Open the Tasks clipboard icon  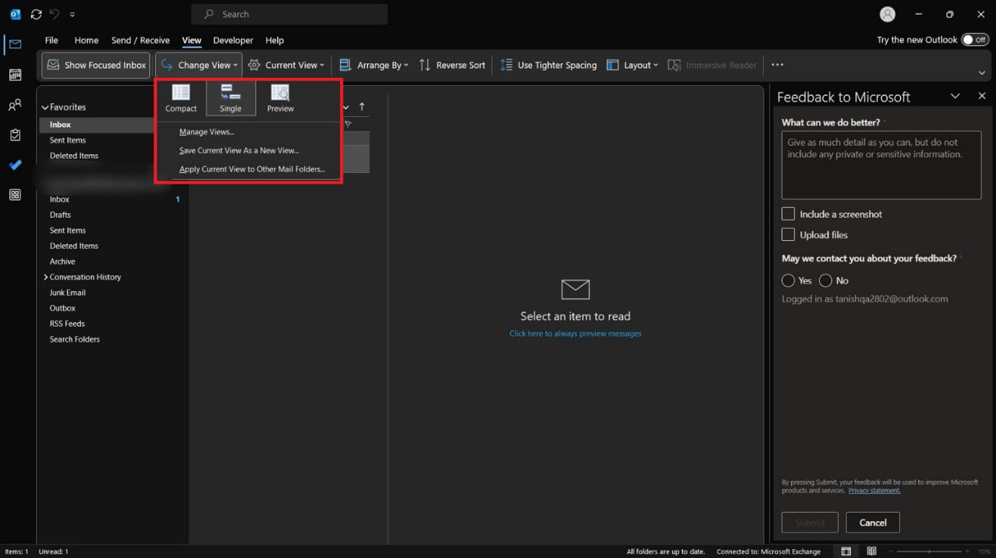[x=15, y=135]
